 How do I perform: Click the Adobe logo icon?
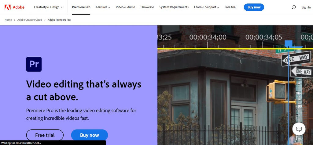pyautogui.click(x=8, y=7)
